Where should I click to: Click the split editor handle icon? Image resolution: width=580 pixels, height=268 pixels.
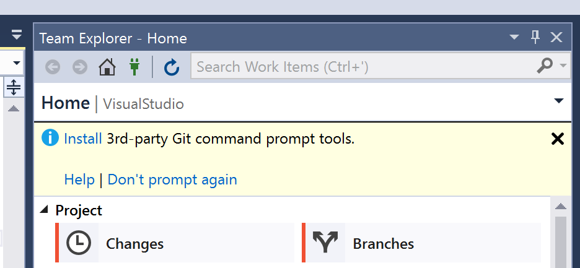coord(14,87)
